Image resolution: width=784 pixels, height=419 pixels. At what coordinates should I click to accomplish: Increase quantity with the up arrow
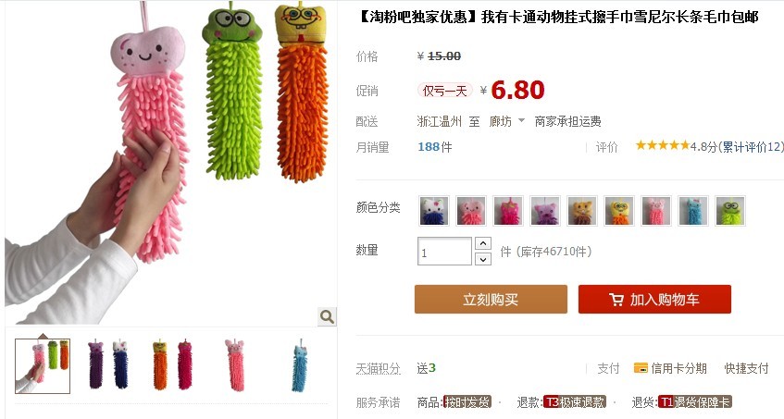tap(482, 243)
